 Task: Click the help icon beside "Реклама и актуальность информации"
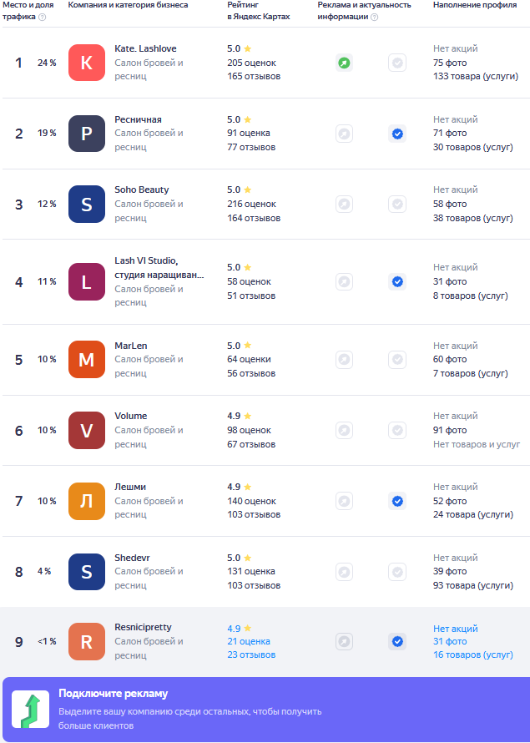(375, 17)
